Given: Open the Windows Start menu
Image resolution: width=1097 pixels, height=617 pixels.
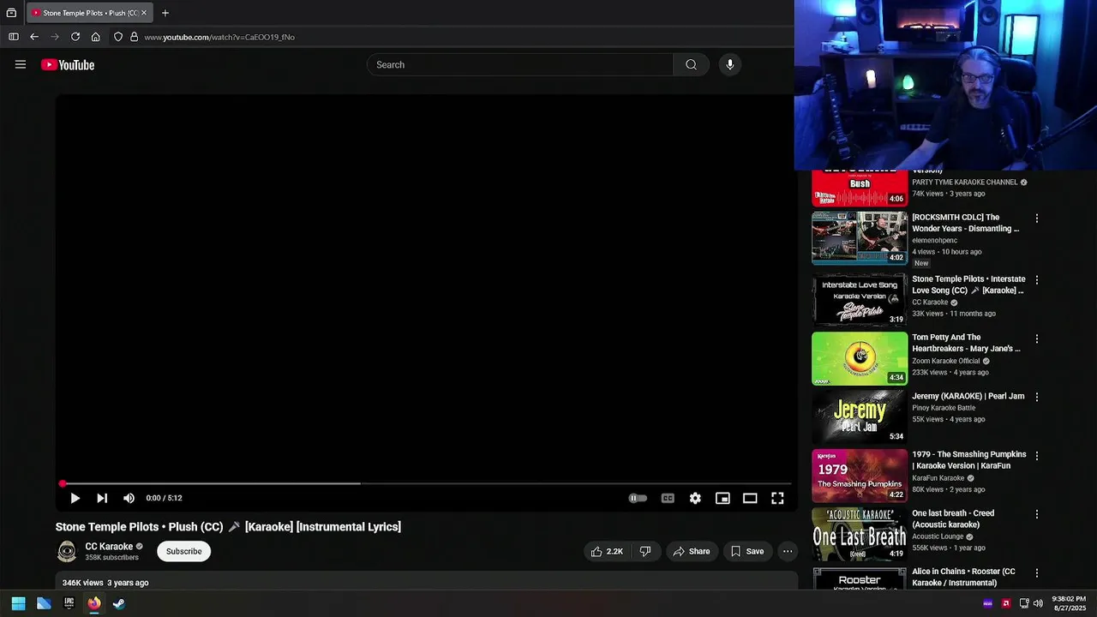Looking at the screenshot, I should pos(18,603).
